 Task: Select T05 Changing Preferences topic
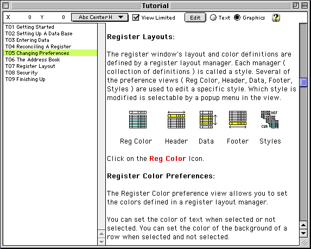[50, 53]
